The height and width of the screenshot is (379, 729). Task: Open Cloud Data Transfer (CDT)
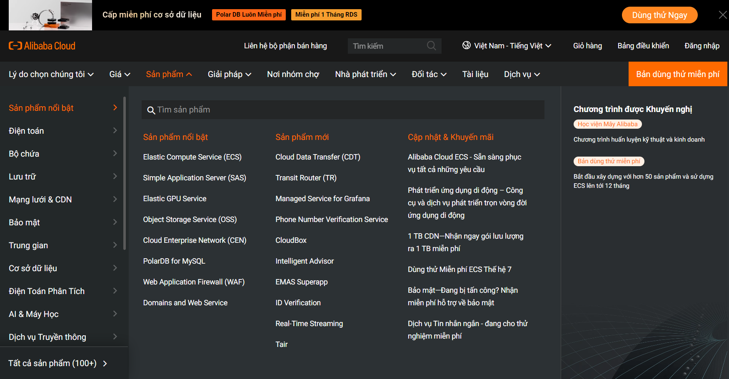[x=318, y=157]
